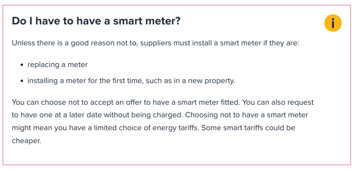Click the bullet dot before 'replacing a meter'
Screen dimensions: 355x170
[x=22, y=65]
